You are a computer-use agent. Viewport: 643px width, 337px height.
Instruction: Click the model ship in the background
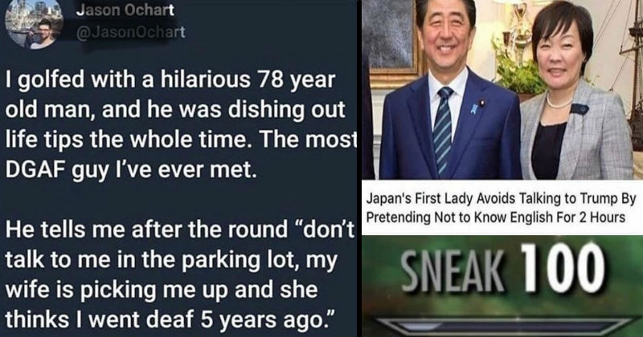(631, 74)
